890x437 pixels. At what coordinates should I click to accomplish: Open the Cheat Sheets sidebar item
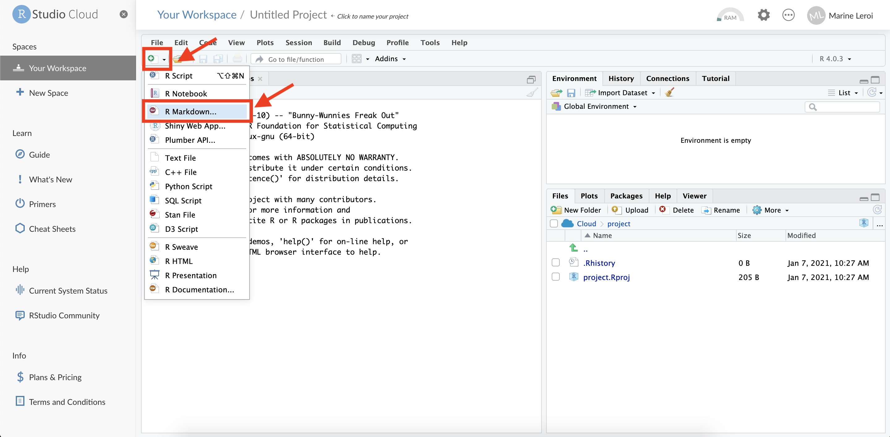click(52, 228)
